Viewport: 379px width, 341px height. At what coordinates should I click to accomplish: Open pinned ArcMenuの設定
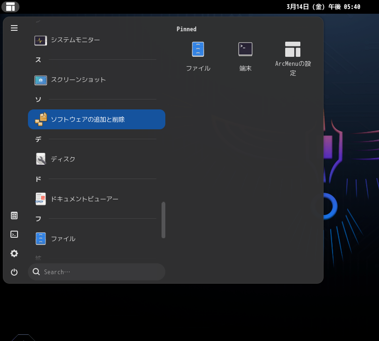coord(293,59)
